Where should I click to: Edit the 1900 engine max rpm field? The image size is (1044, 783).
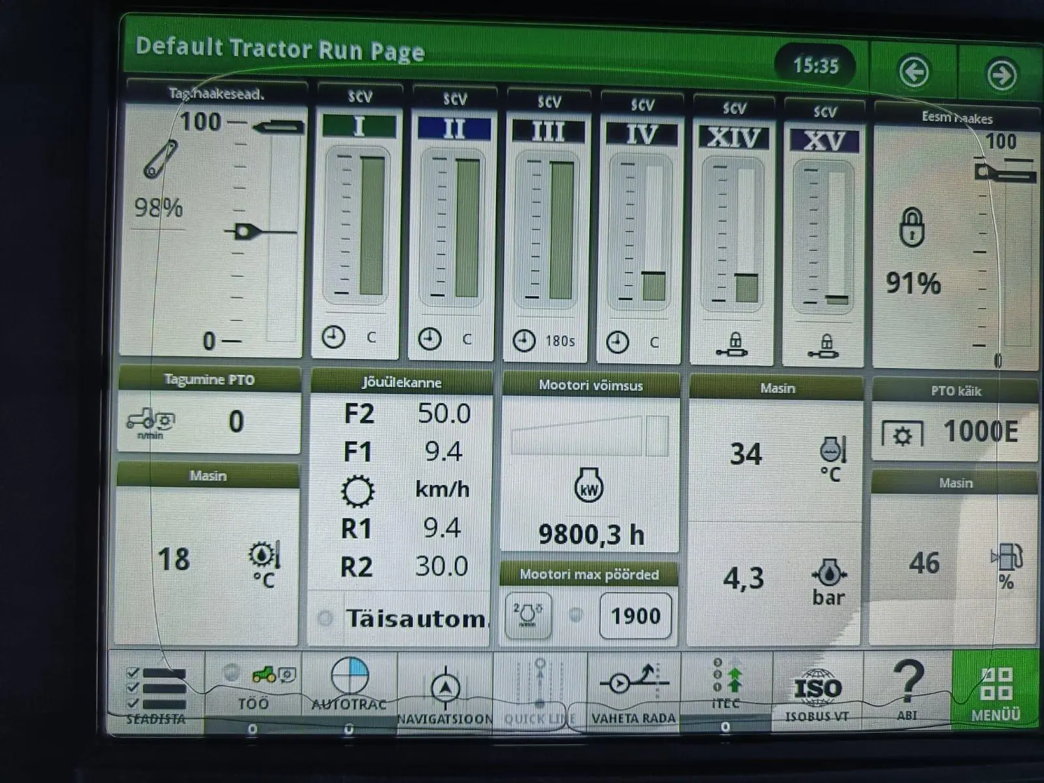click(635, 615)
